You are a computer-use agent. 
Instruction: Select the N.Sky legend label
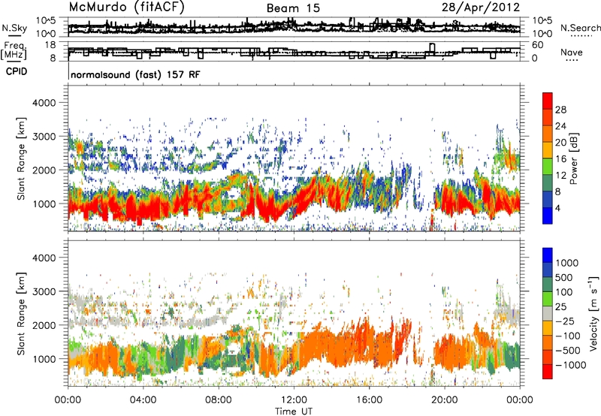[14, 28]
